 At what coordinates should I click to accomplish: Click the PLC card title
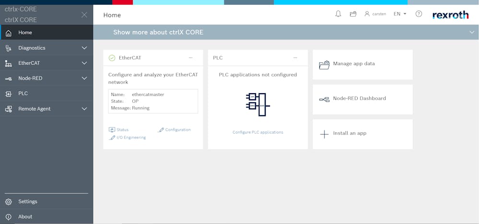(218, 57)
